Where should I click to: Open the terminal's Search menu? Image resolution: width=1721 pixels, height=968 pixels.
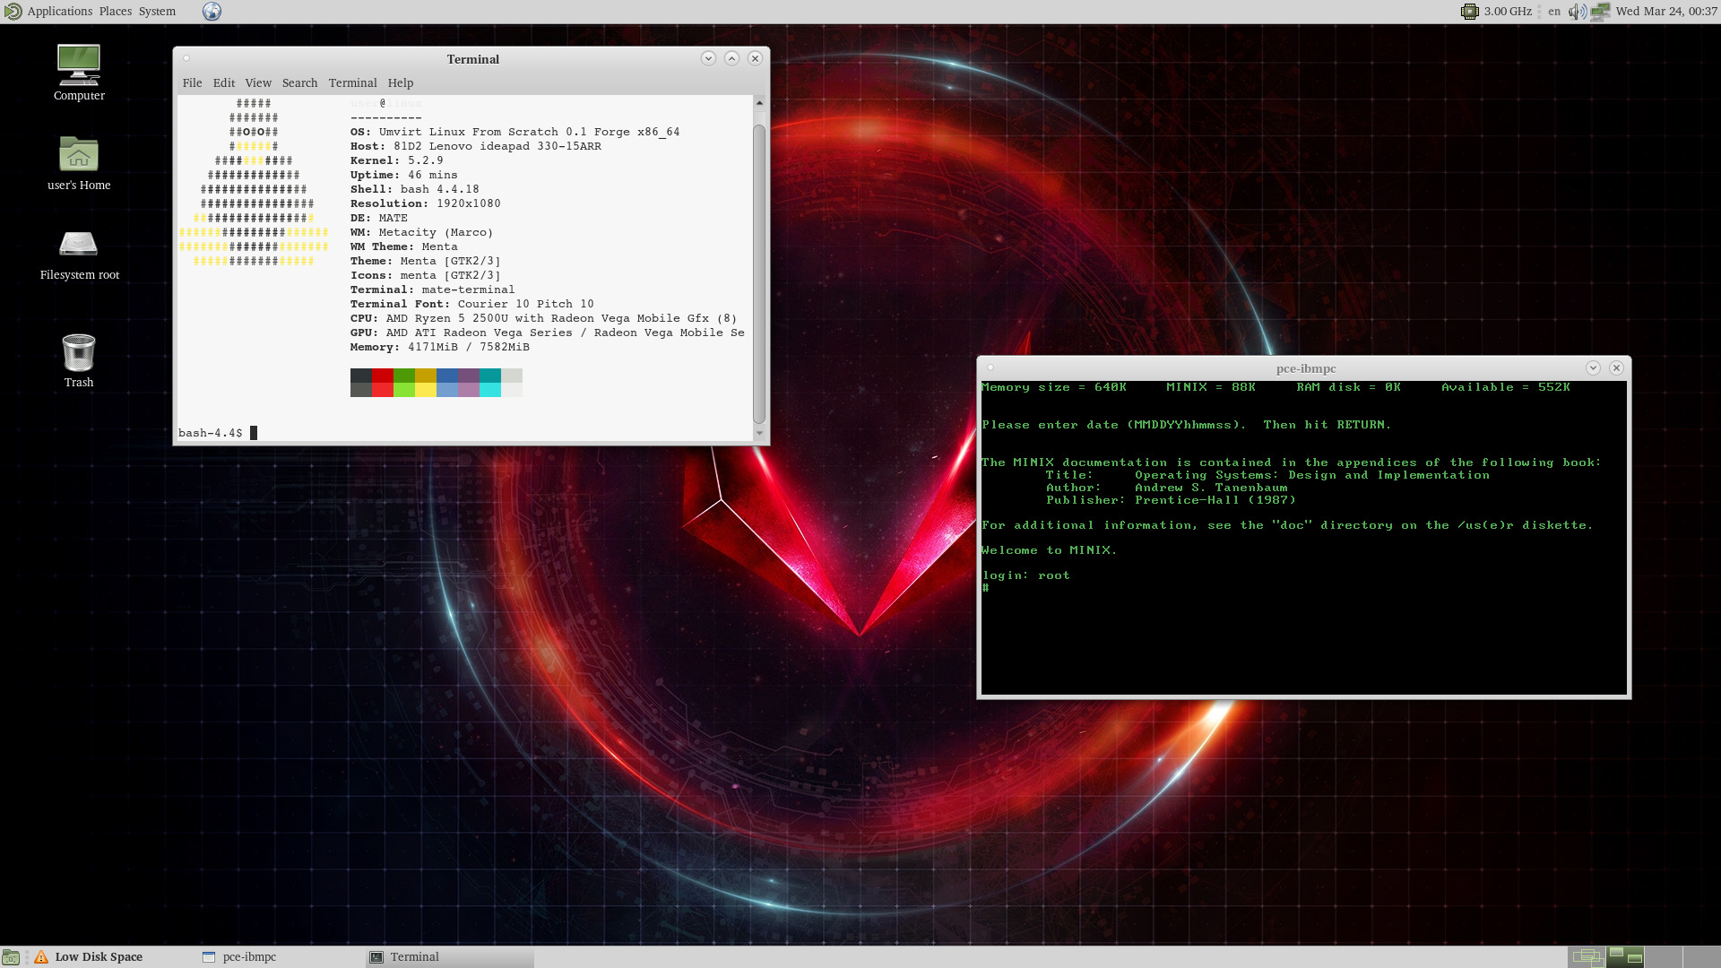(299, 82)
